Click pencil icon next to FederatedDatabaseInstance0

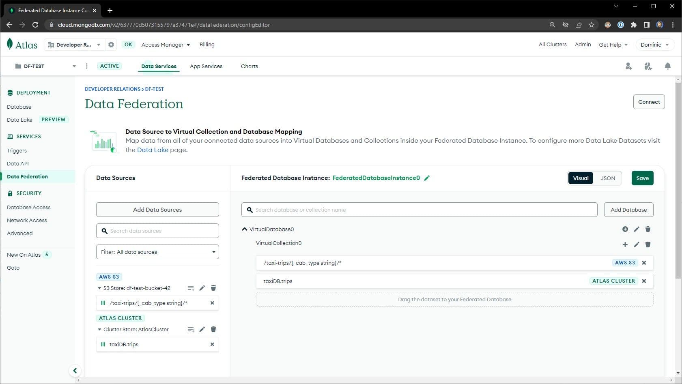427,178
